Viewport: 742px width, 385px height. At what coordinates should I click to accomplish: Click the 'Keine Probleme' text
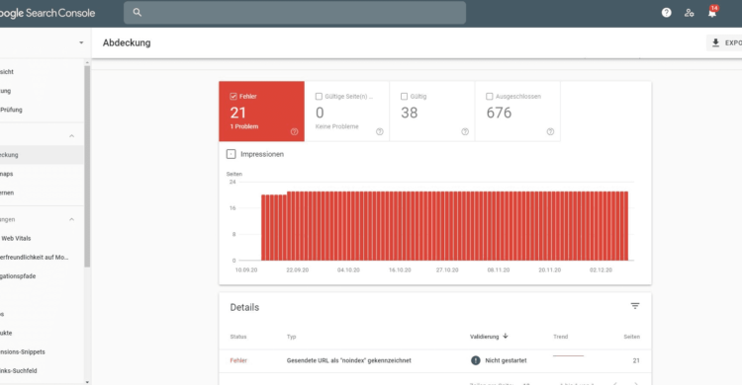[337, 126]
